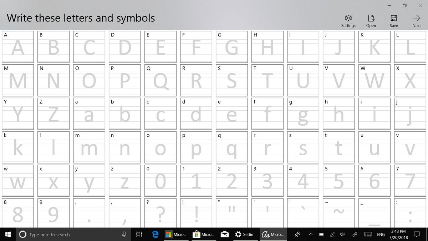Show People from the taskbar
Screen dimensions: 428x241
point(297,235)
